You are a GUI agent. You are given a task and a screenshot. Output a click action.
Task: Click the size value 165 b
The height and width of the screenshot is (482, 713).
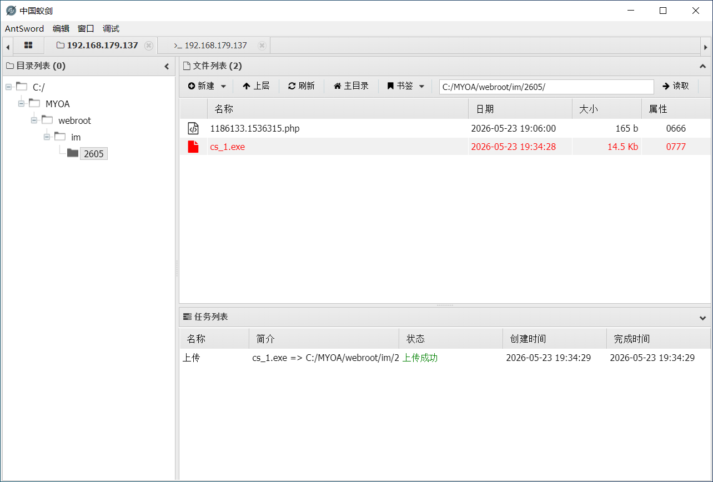[x=627, y=129]
